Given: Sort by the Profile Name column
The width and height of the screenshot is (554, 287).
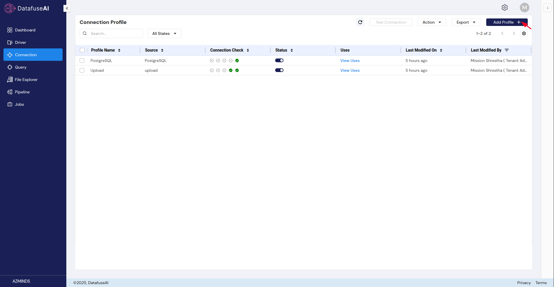Looking at the screenshot, I should (120, 50).
